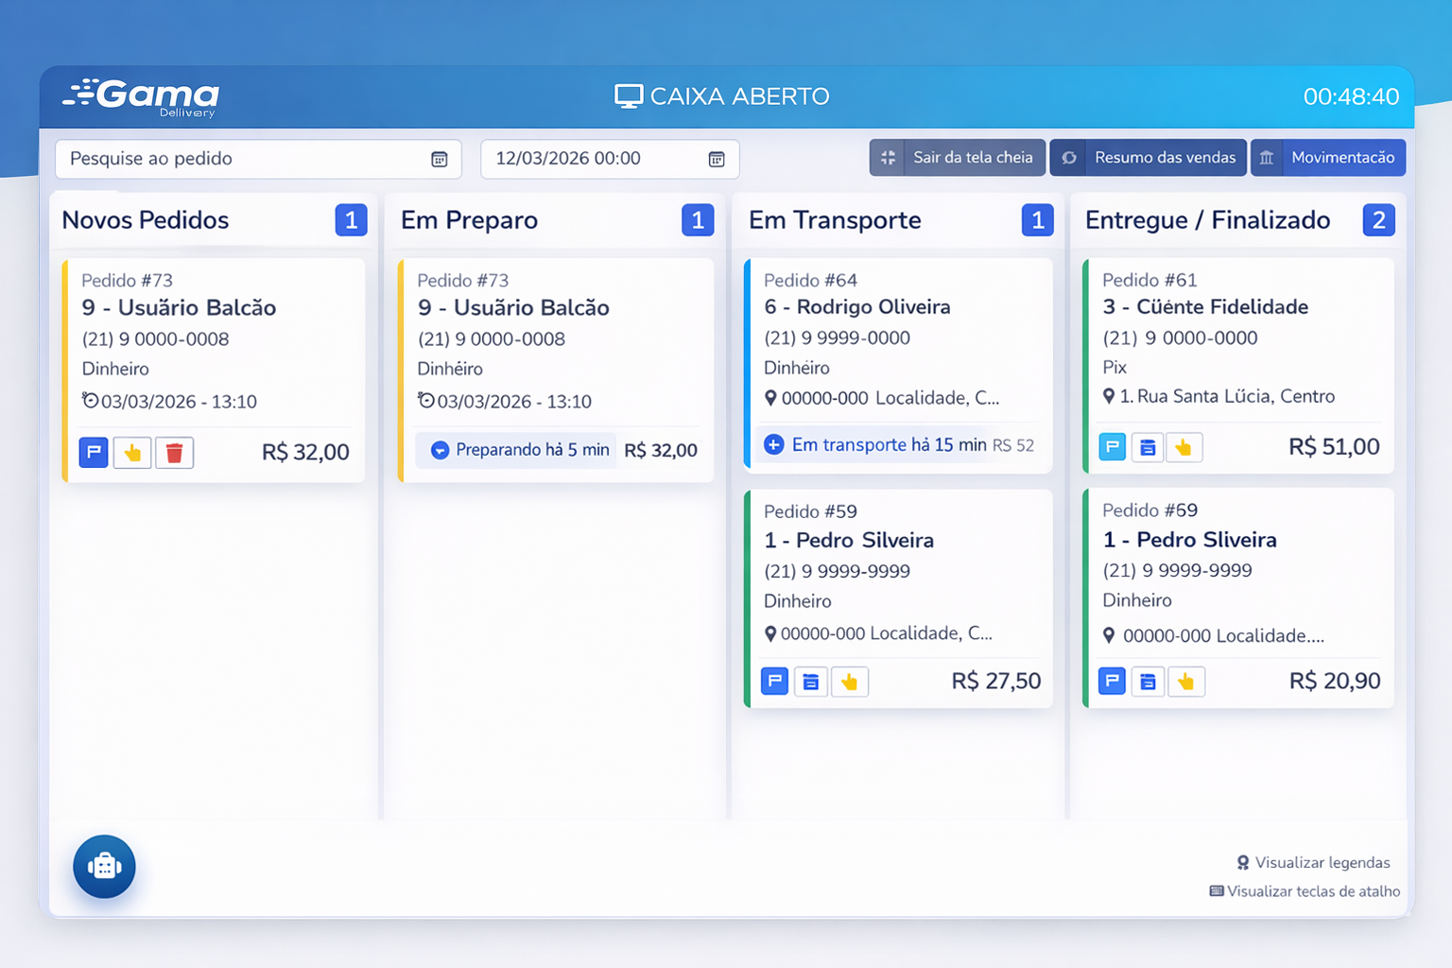Exit fullscreen via Sair da tela cheia
This screenshot has width=1452, height=968.
click(x=958, y=158)
